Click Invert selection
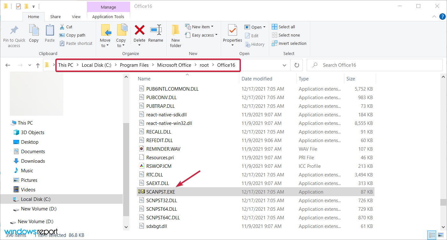Viewport: 447px width, 240px height. (289, 43)
